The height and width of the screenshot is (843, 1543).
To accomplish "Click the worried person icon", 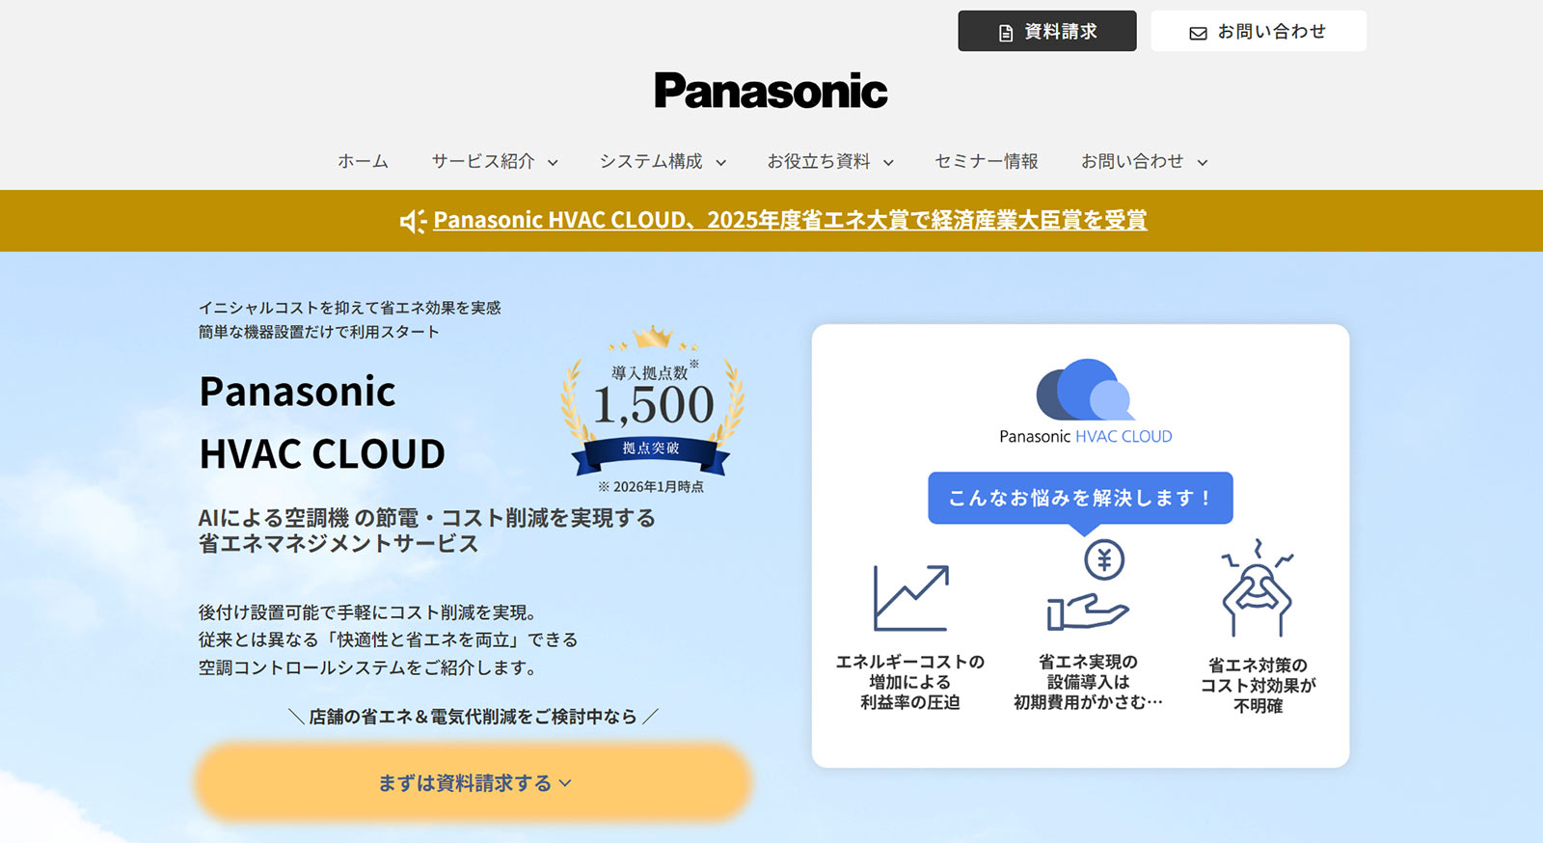I will [x=1257, y=587].
